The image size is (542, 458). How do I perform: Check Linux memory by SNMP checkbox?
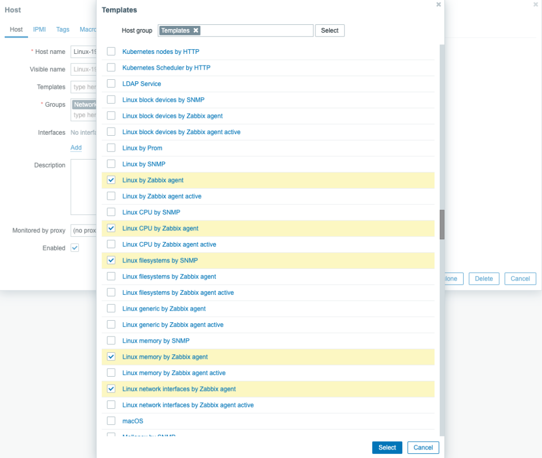(111, 341)
